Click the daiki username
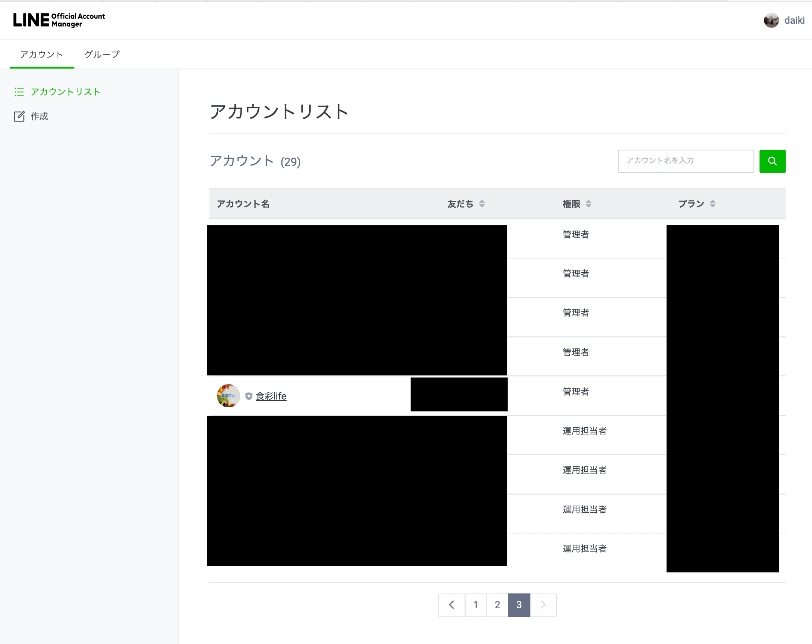The height and width of the screenshot is (644, 812). coord(794,20)
